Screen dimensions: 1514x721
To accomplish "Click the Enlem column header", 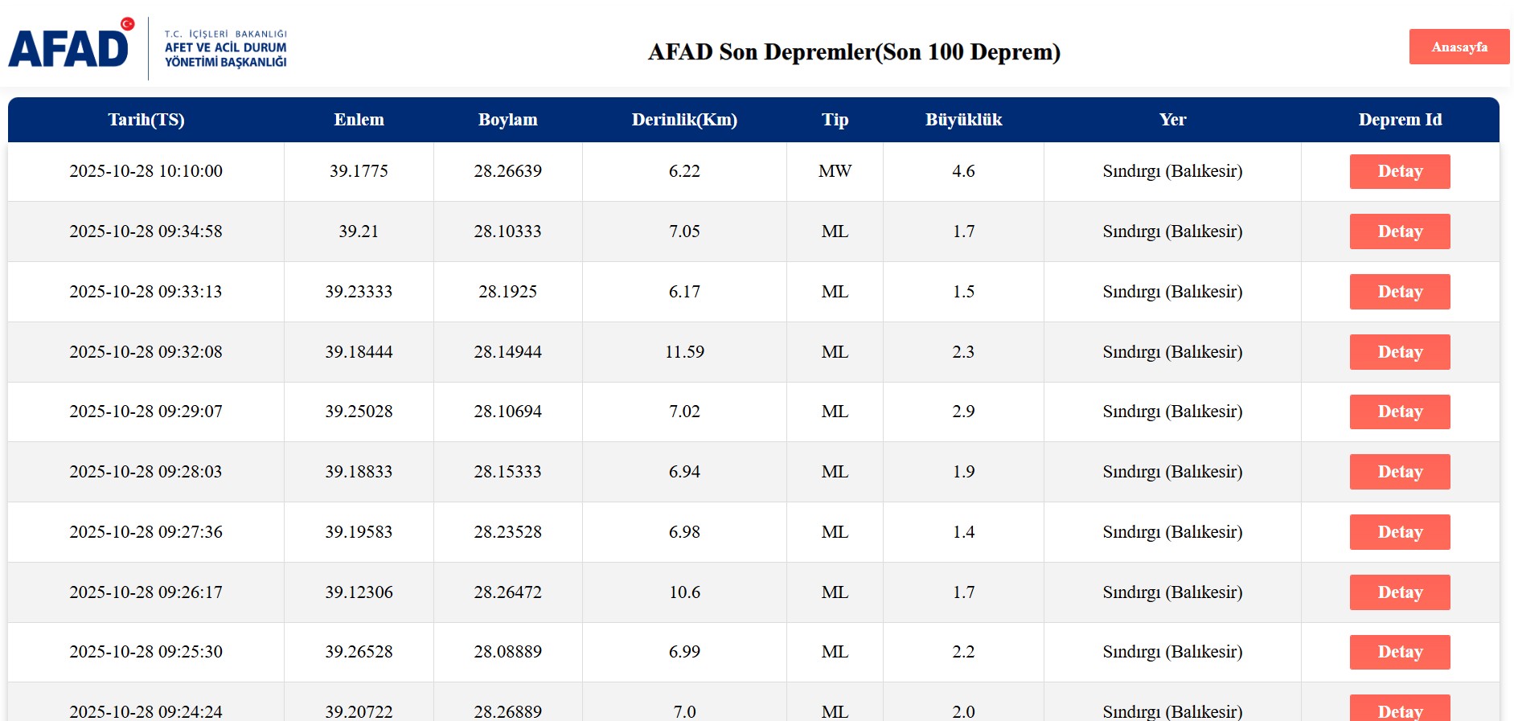I will point(359,120).
